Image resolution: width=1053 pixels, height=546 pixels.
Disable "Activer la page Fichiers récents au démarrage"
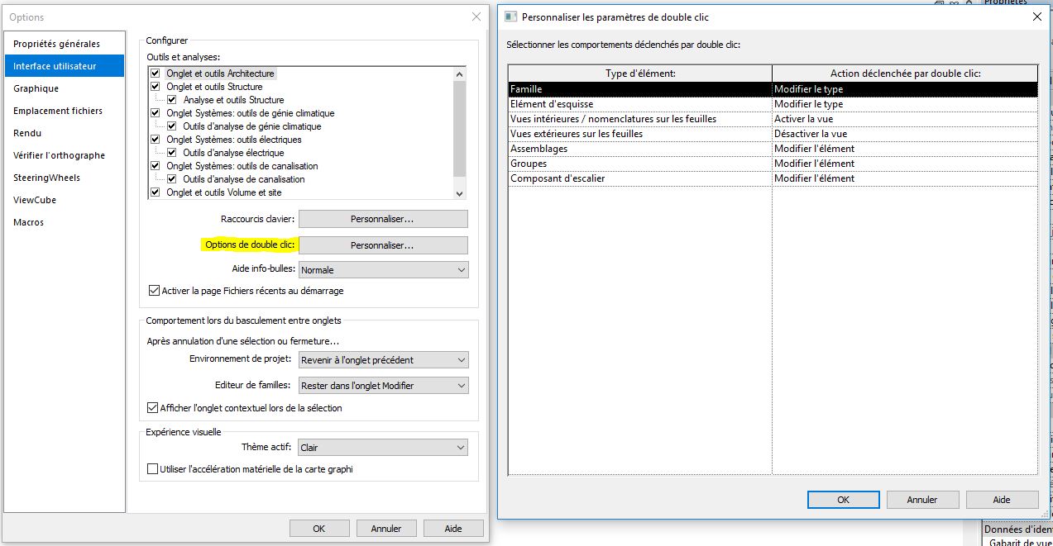(x=153, y=290)
